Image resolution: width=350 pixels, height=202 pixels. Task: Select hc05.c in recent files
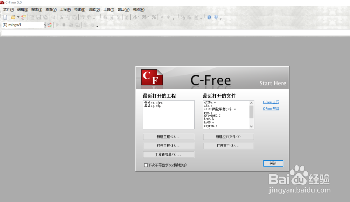click(x=209, y=122)
